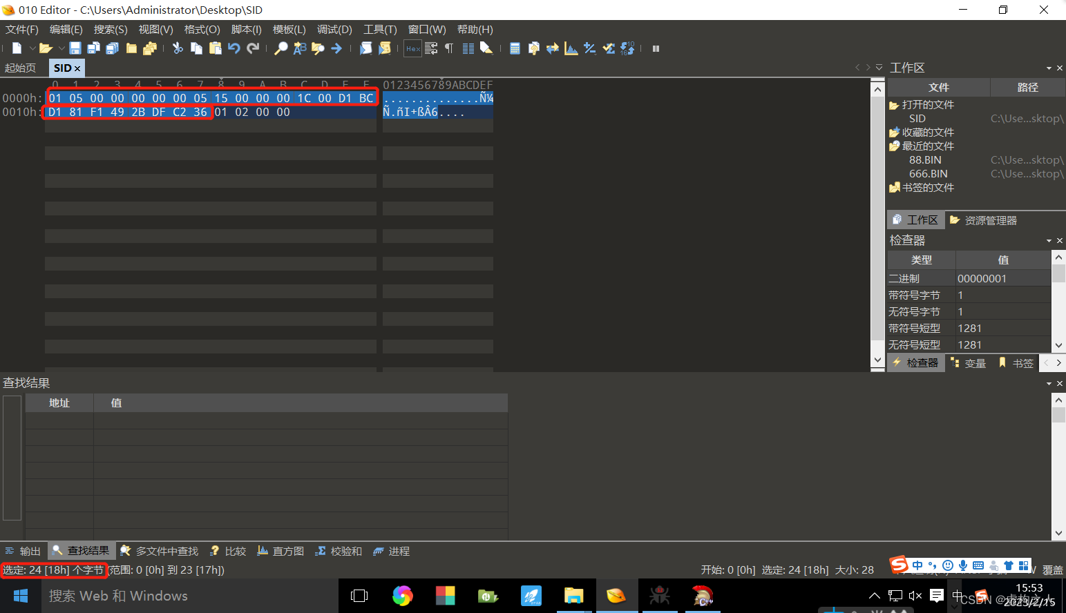Viewport: 1066px width, 613px height.
Task: Click the Run Template icon
Action: (385, 48)
